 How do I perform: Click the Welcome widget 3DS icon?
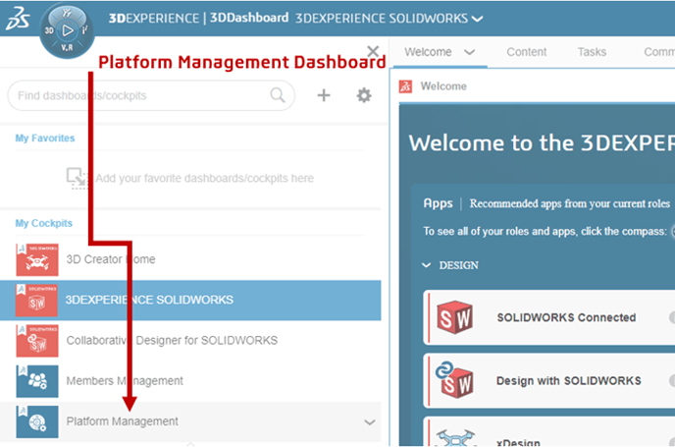point(405,86)
